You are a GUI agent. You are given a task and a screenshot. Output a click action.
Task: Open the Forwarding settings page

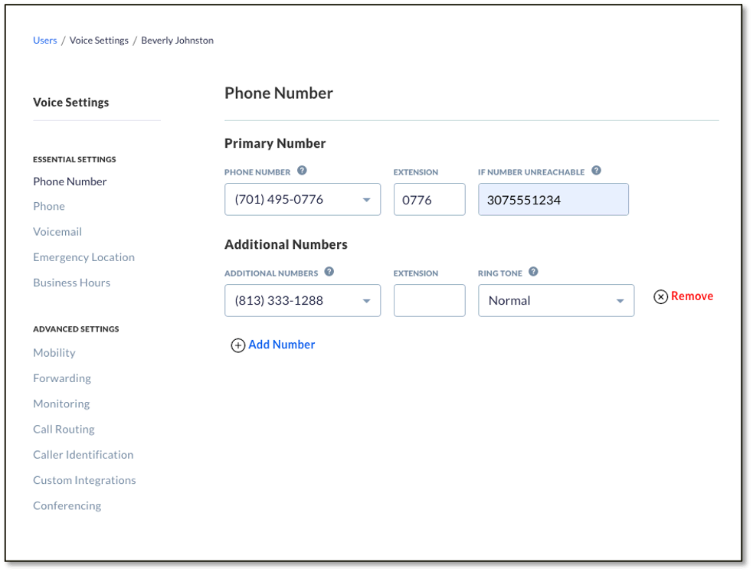click(x=61, y=378)
